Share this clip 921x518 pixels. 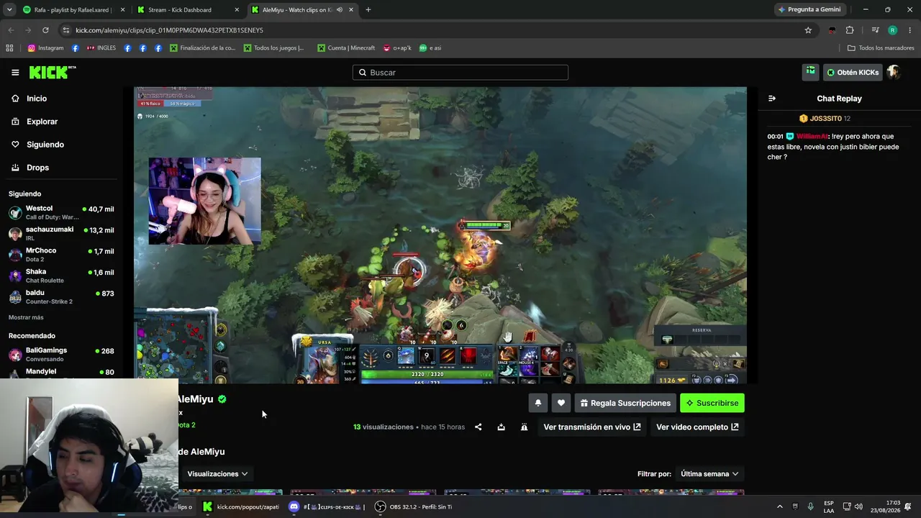(x=478, y=427)
